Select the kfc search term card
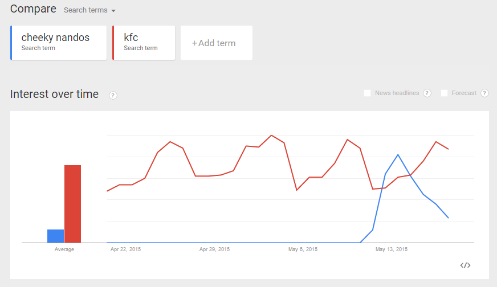The image size is (497, 287). pos(143,43)
